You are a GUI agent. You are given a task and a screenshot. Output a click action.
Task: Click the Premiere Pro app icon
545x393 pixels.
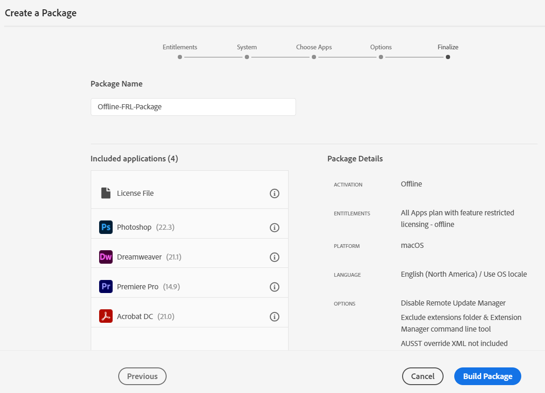tap(106, 286)
